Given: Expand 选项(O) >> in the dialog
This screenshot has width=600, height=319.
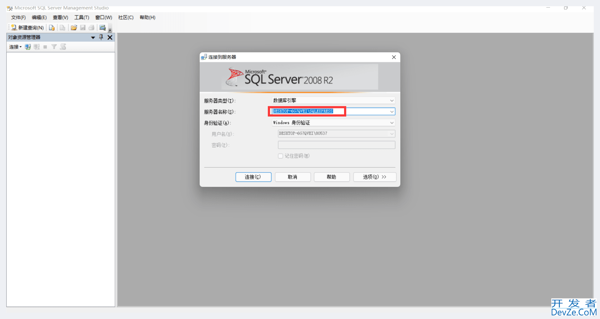Looking at the screenshot, I should coord(375,177).
